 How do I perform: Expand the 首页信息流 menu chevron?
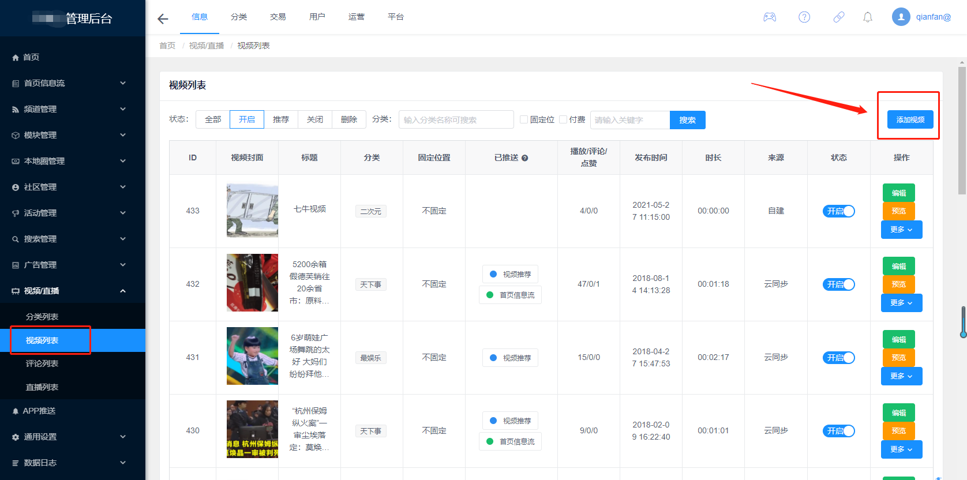click(x=123, y=83)
